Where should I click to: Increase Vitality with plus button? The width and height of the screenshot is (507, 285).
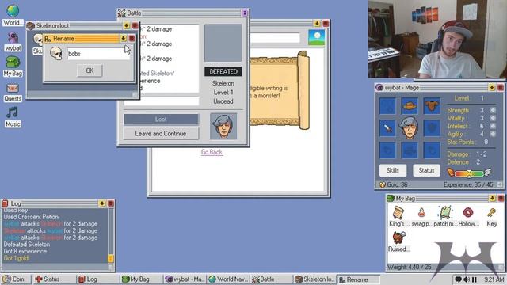[x=493, y=118]
